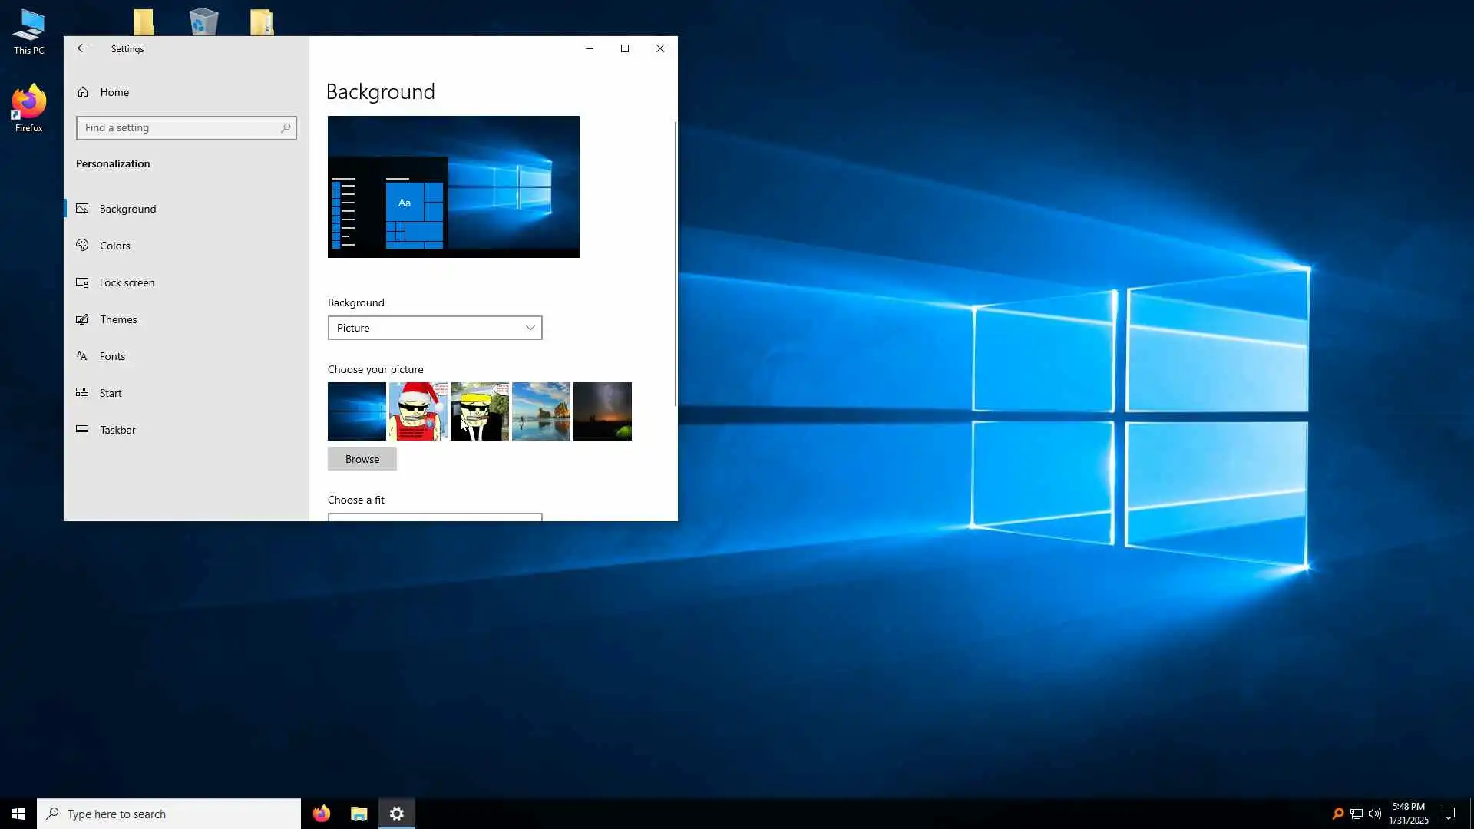Choose the beach rocks landscape picture
Screen dimensions: 1474x829
click(540, 411)
